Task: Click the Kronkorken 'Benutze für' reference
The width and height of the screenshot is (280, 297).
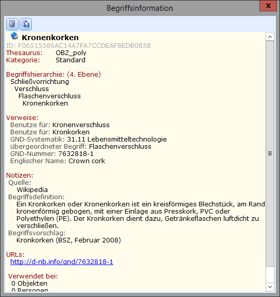Action: pyautogui.click(x=71, y=132)
